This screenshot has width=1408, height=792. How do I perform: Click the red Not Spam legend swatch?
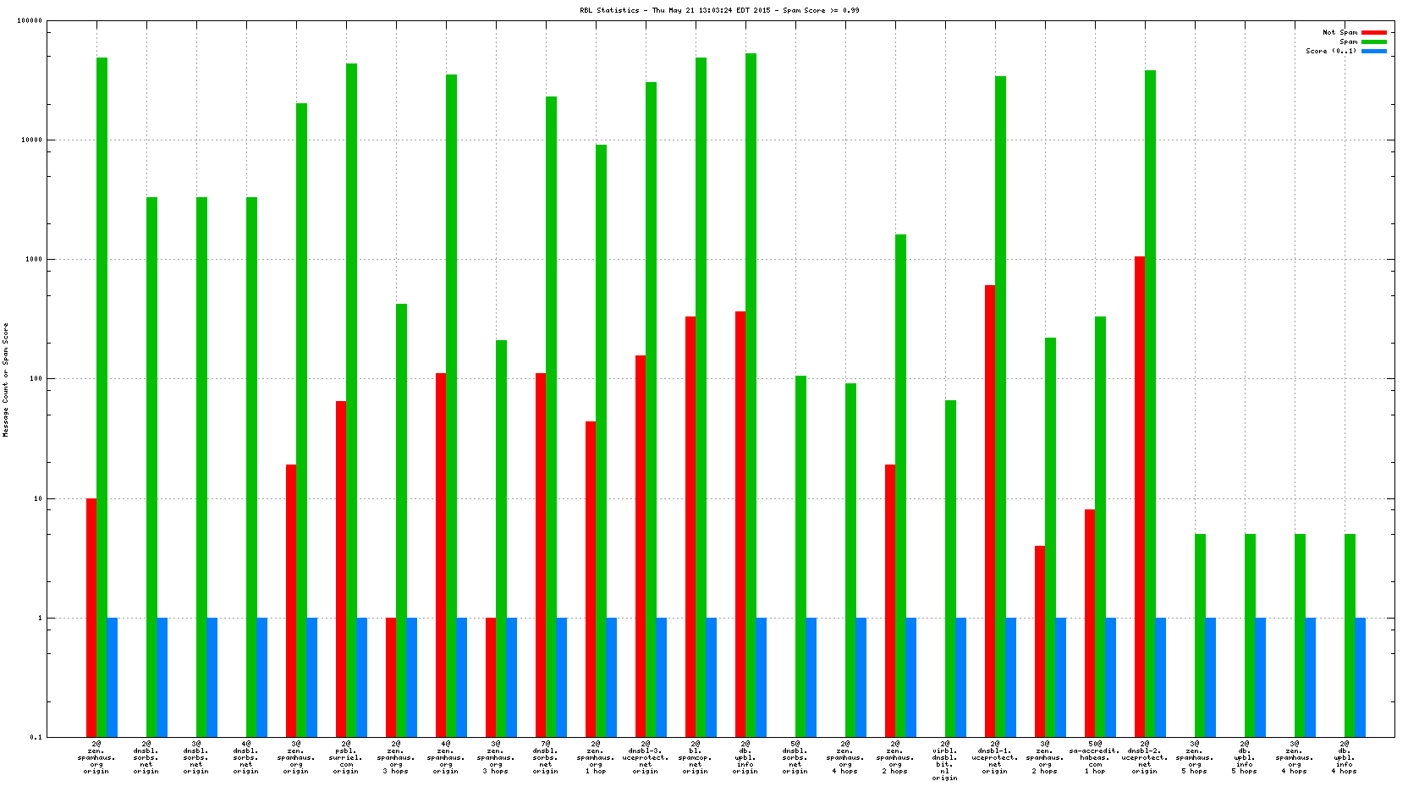[1373, 32]
